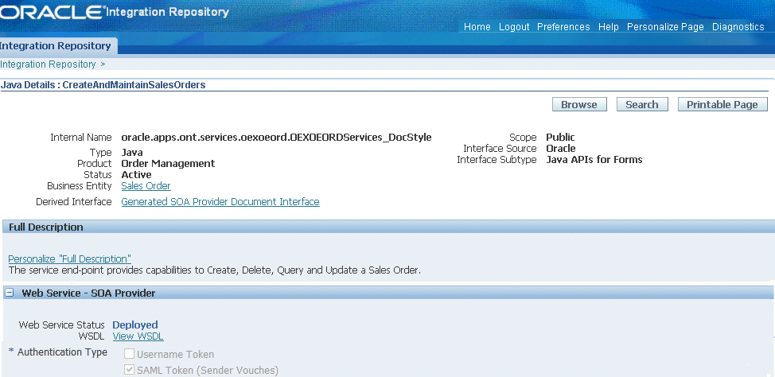
Task: Click the Deployed web service status
Action: coord(135,325)
